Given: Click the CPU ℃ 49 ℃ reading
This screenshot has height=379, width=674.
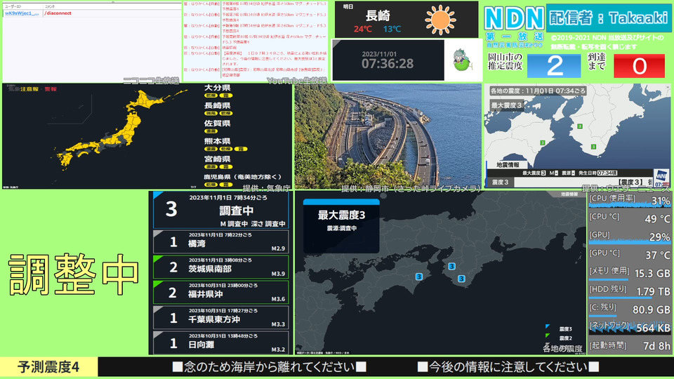Looking at the screenshot, I should [x=630, y=219].
